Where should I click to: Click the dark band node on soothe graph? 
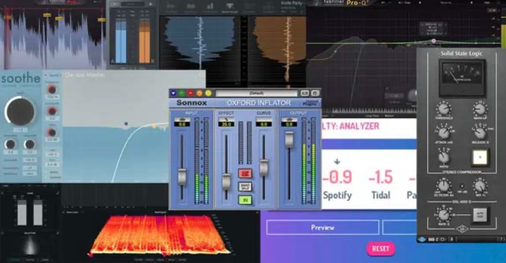click(x=126, y=124)
